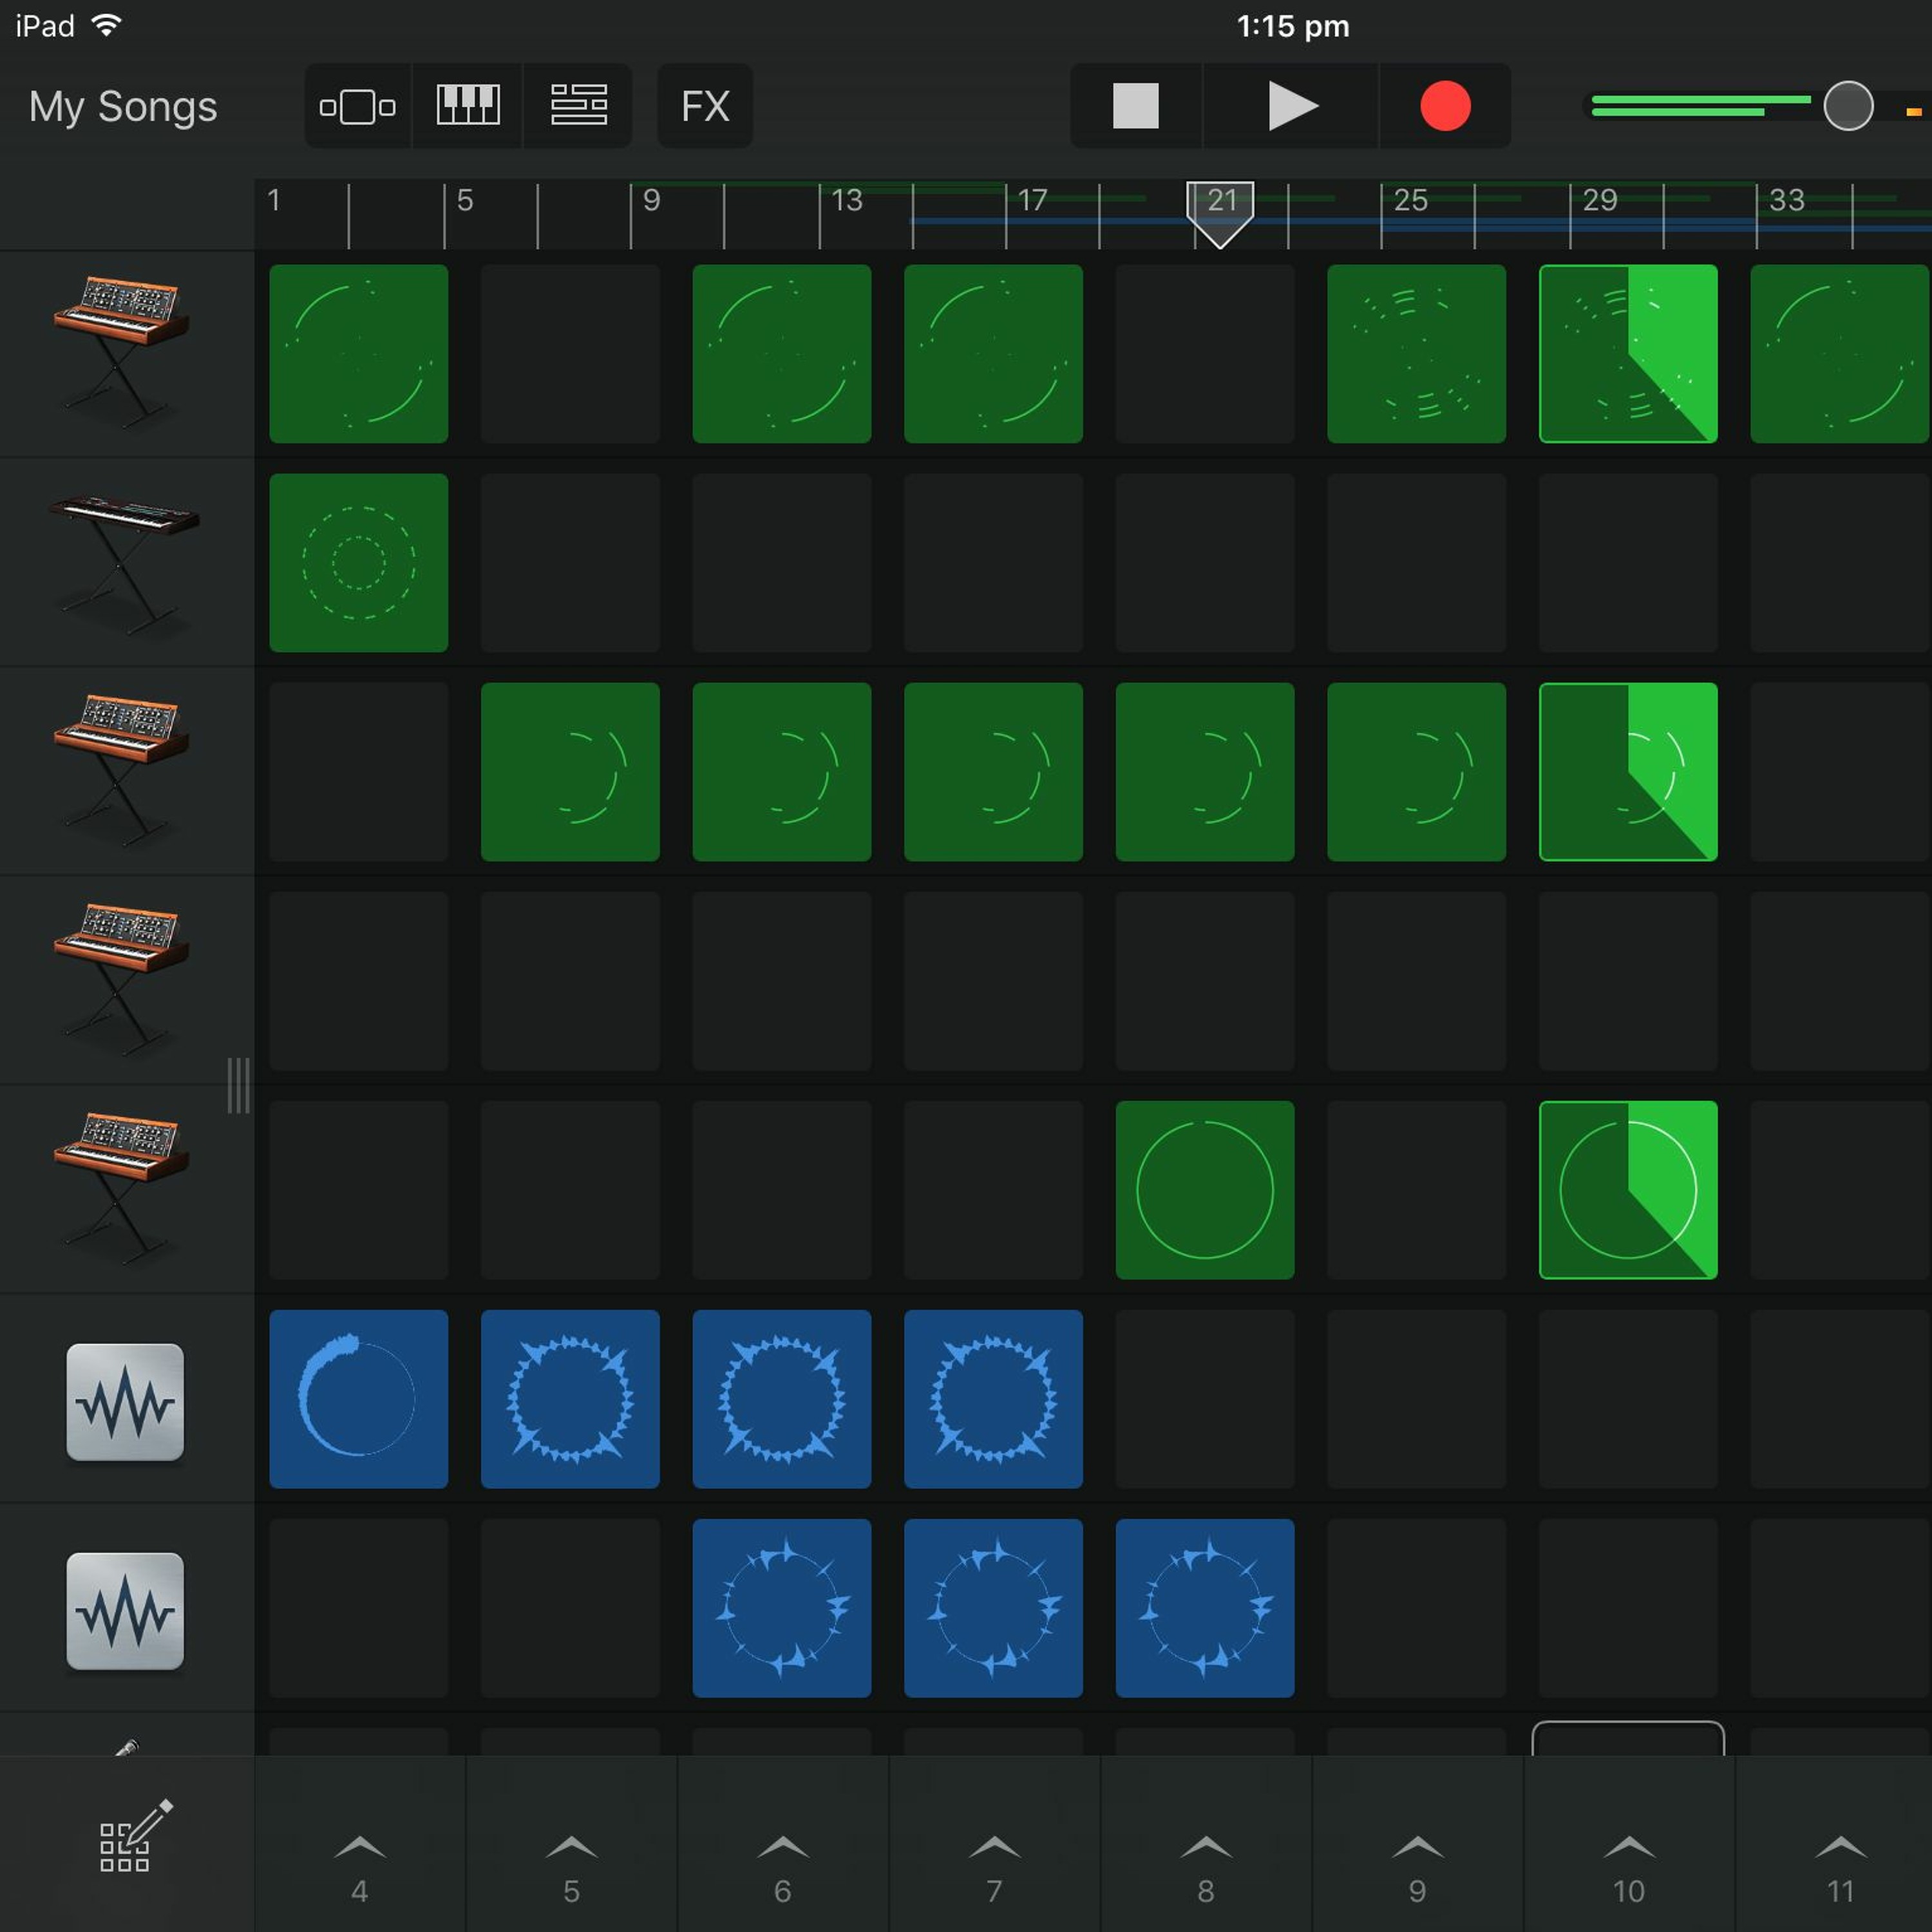
Task: Adjust the master volume slider knob
Action: tap(1848, 106)
